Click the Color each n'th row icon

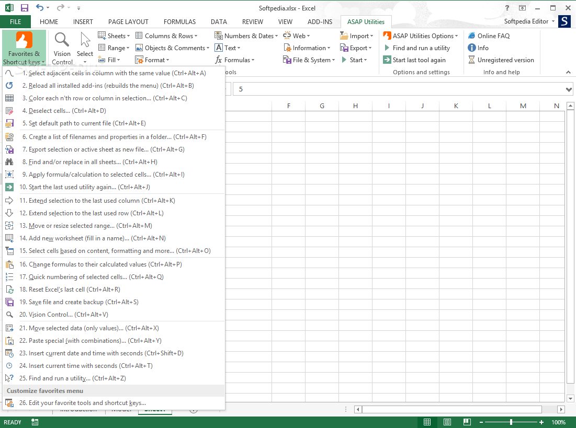tap(9, 98)
